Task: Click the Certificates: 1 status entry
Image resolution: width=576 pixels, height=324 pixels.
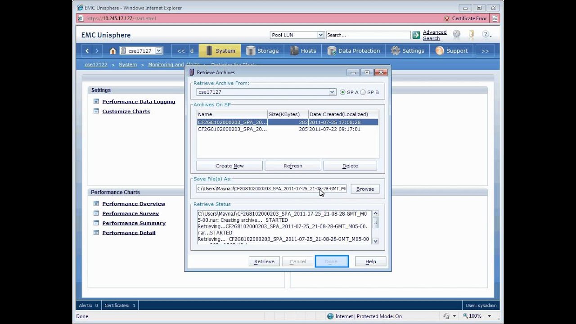Action: (x=120, y=306)
